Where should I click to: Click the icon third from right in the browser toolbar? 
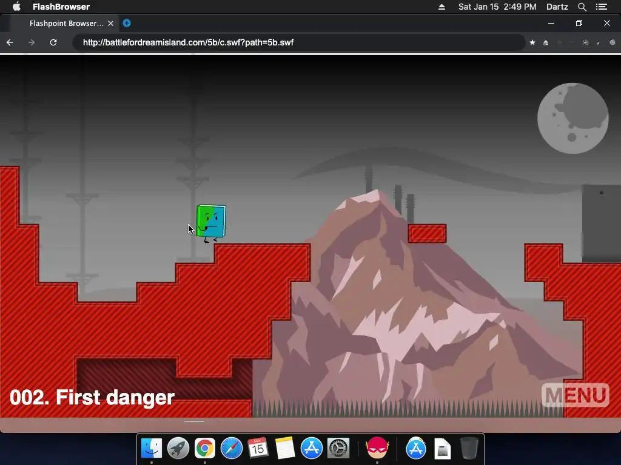pos(585,42)
